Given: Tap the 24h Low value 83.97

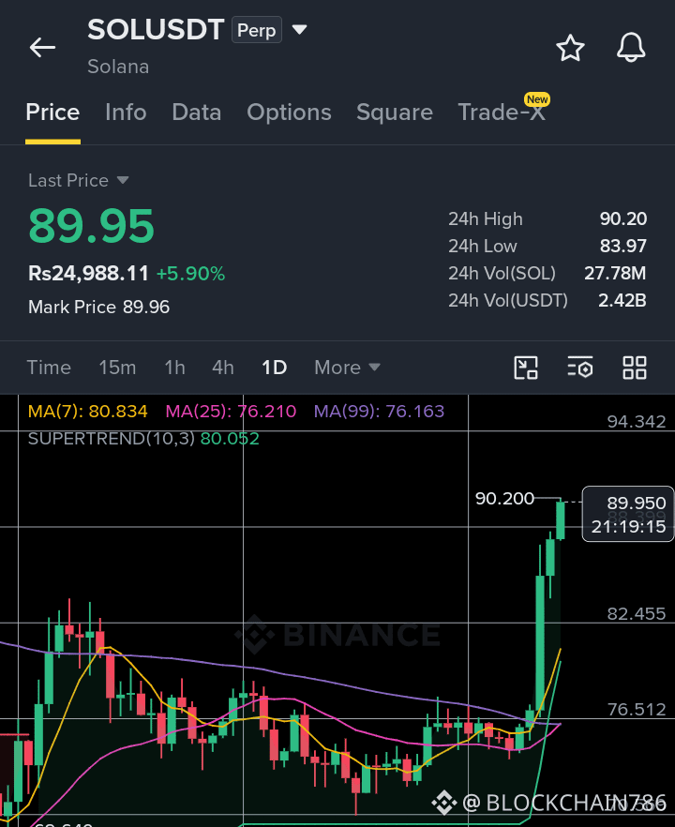Looking at the screenshot, I should pyautogui.click(x=623, y=247).
